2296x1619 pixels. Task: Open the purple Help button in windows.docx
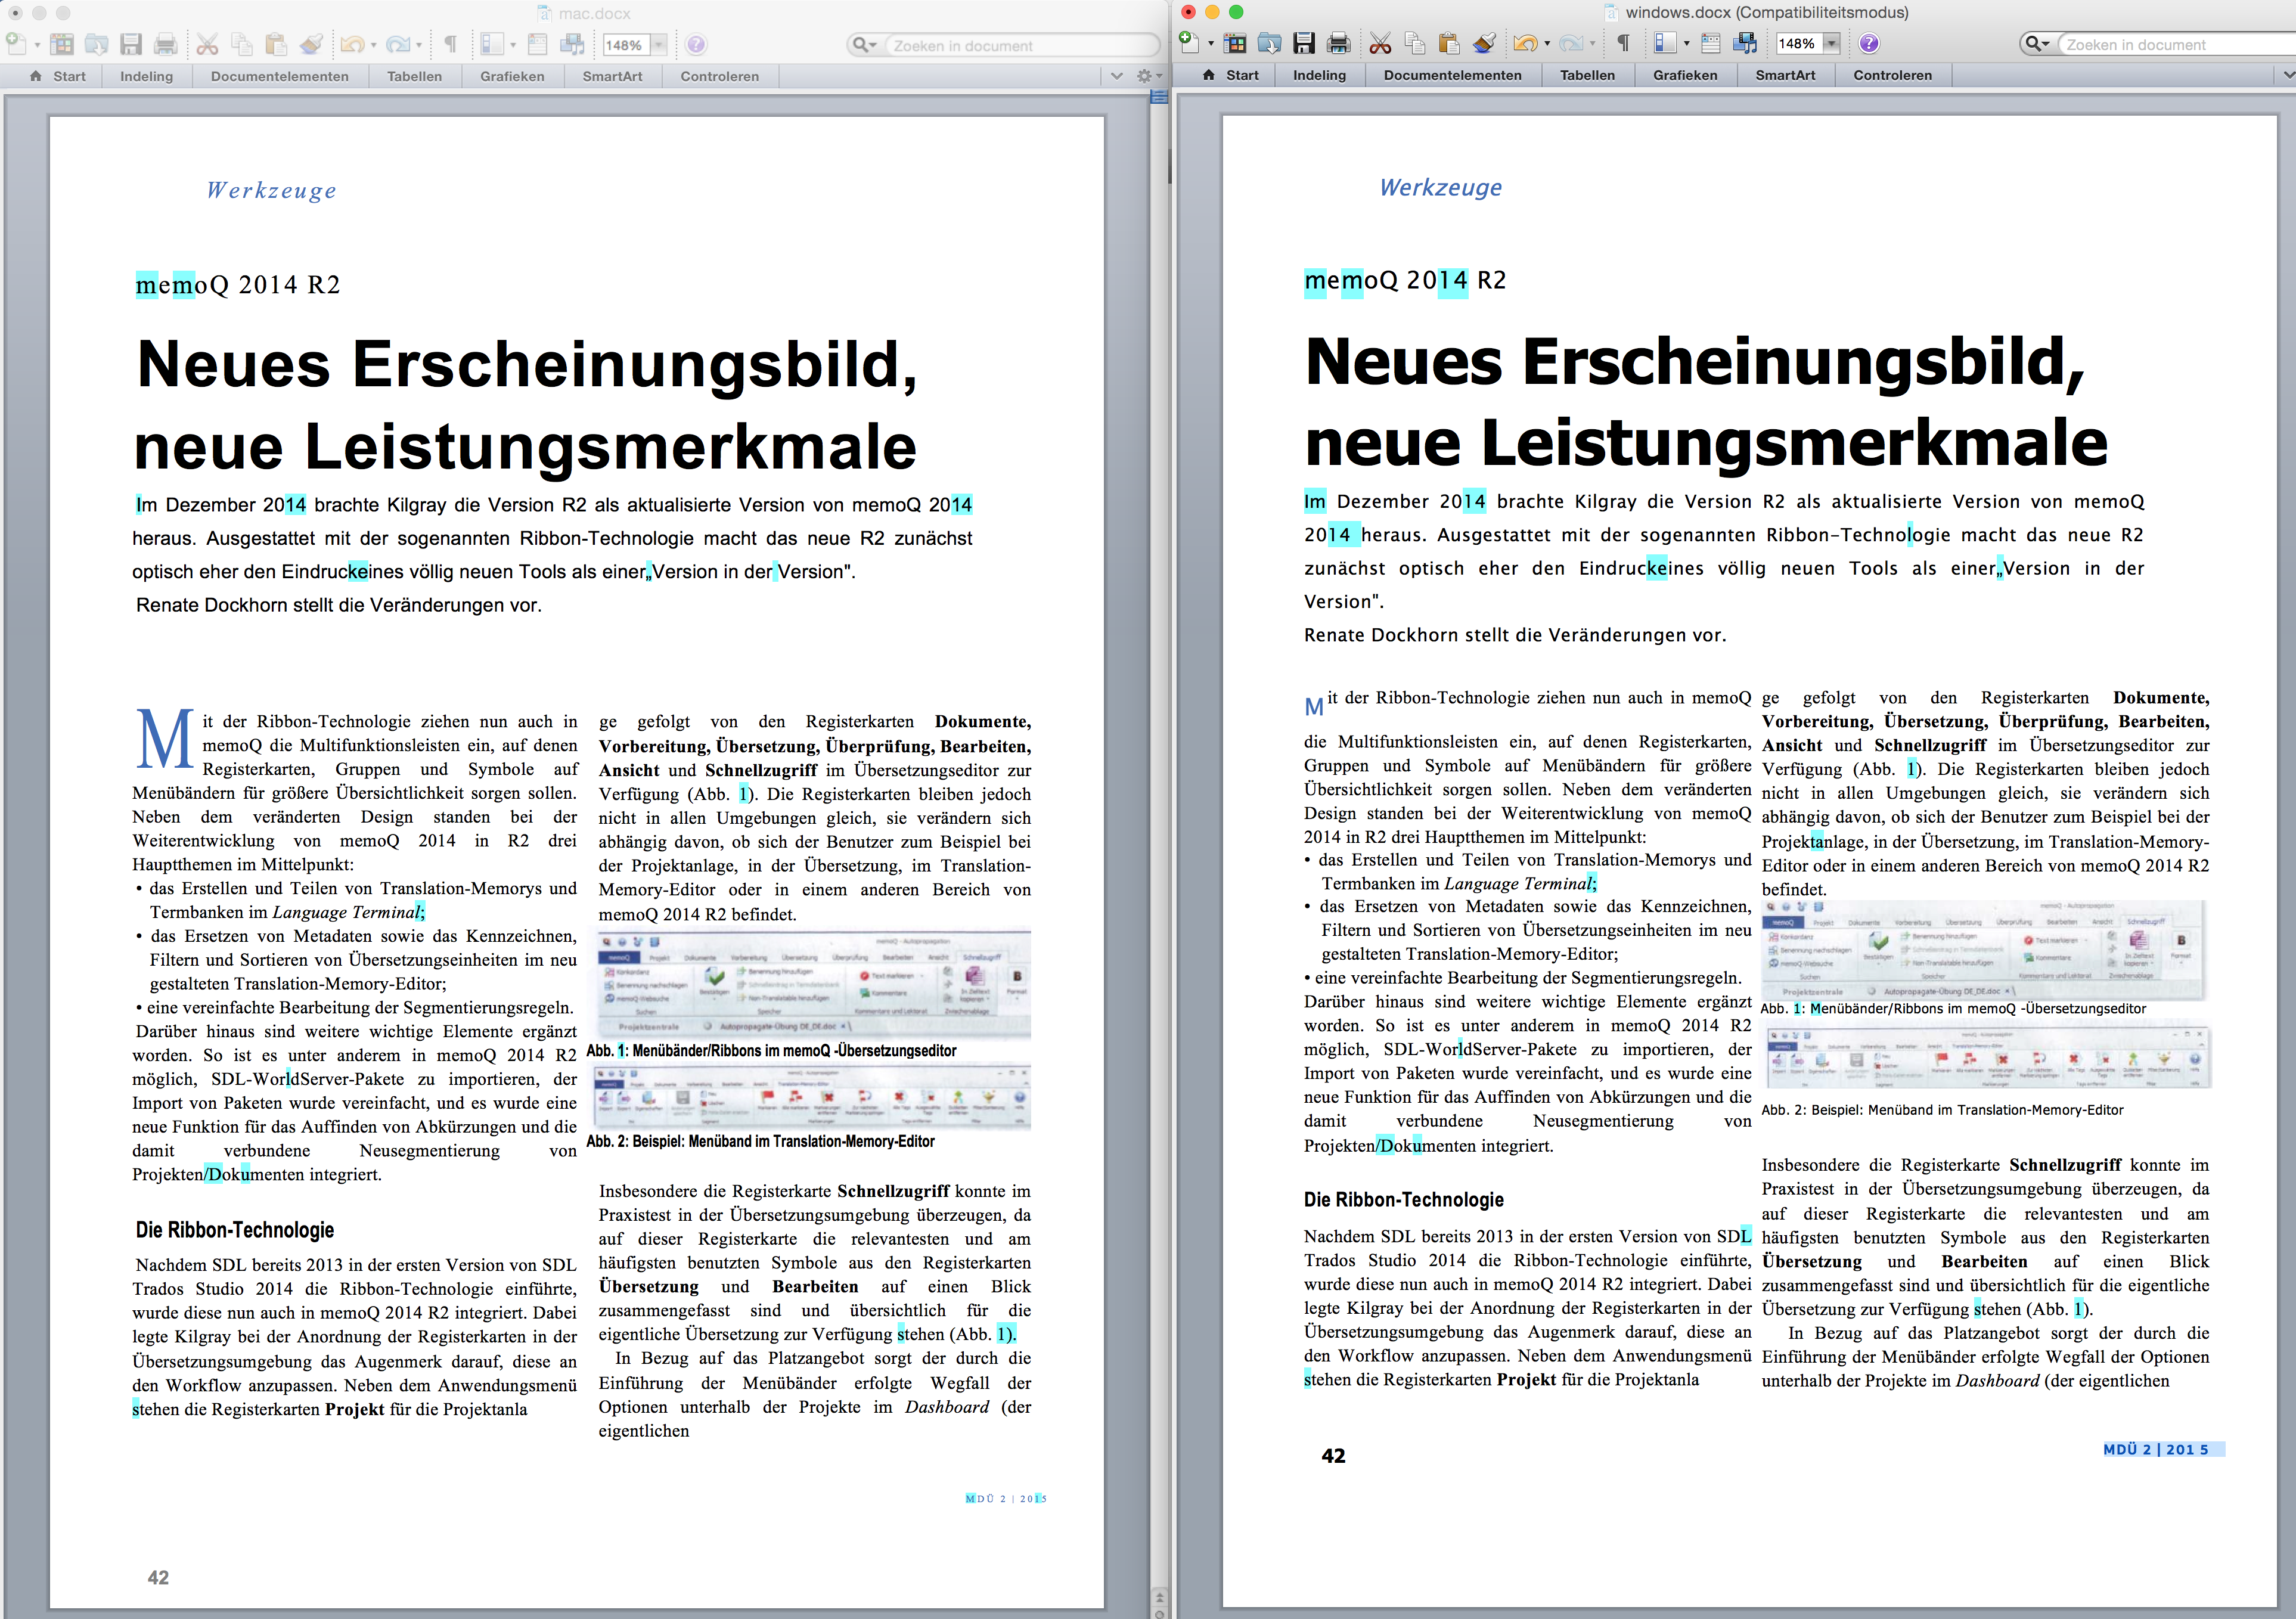click(x=1869, y=43)
